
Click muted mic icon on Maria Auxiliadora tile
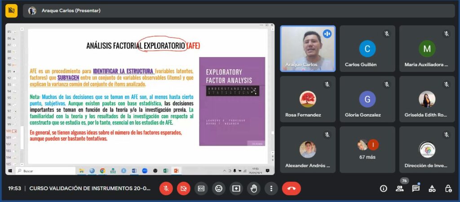(x=446, y=34)
